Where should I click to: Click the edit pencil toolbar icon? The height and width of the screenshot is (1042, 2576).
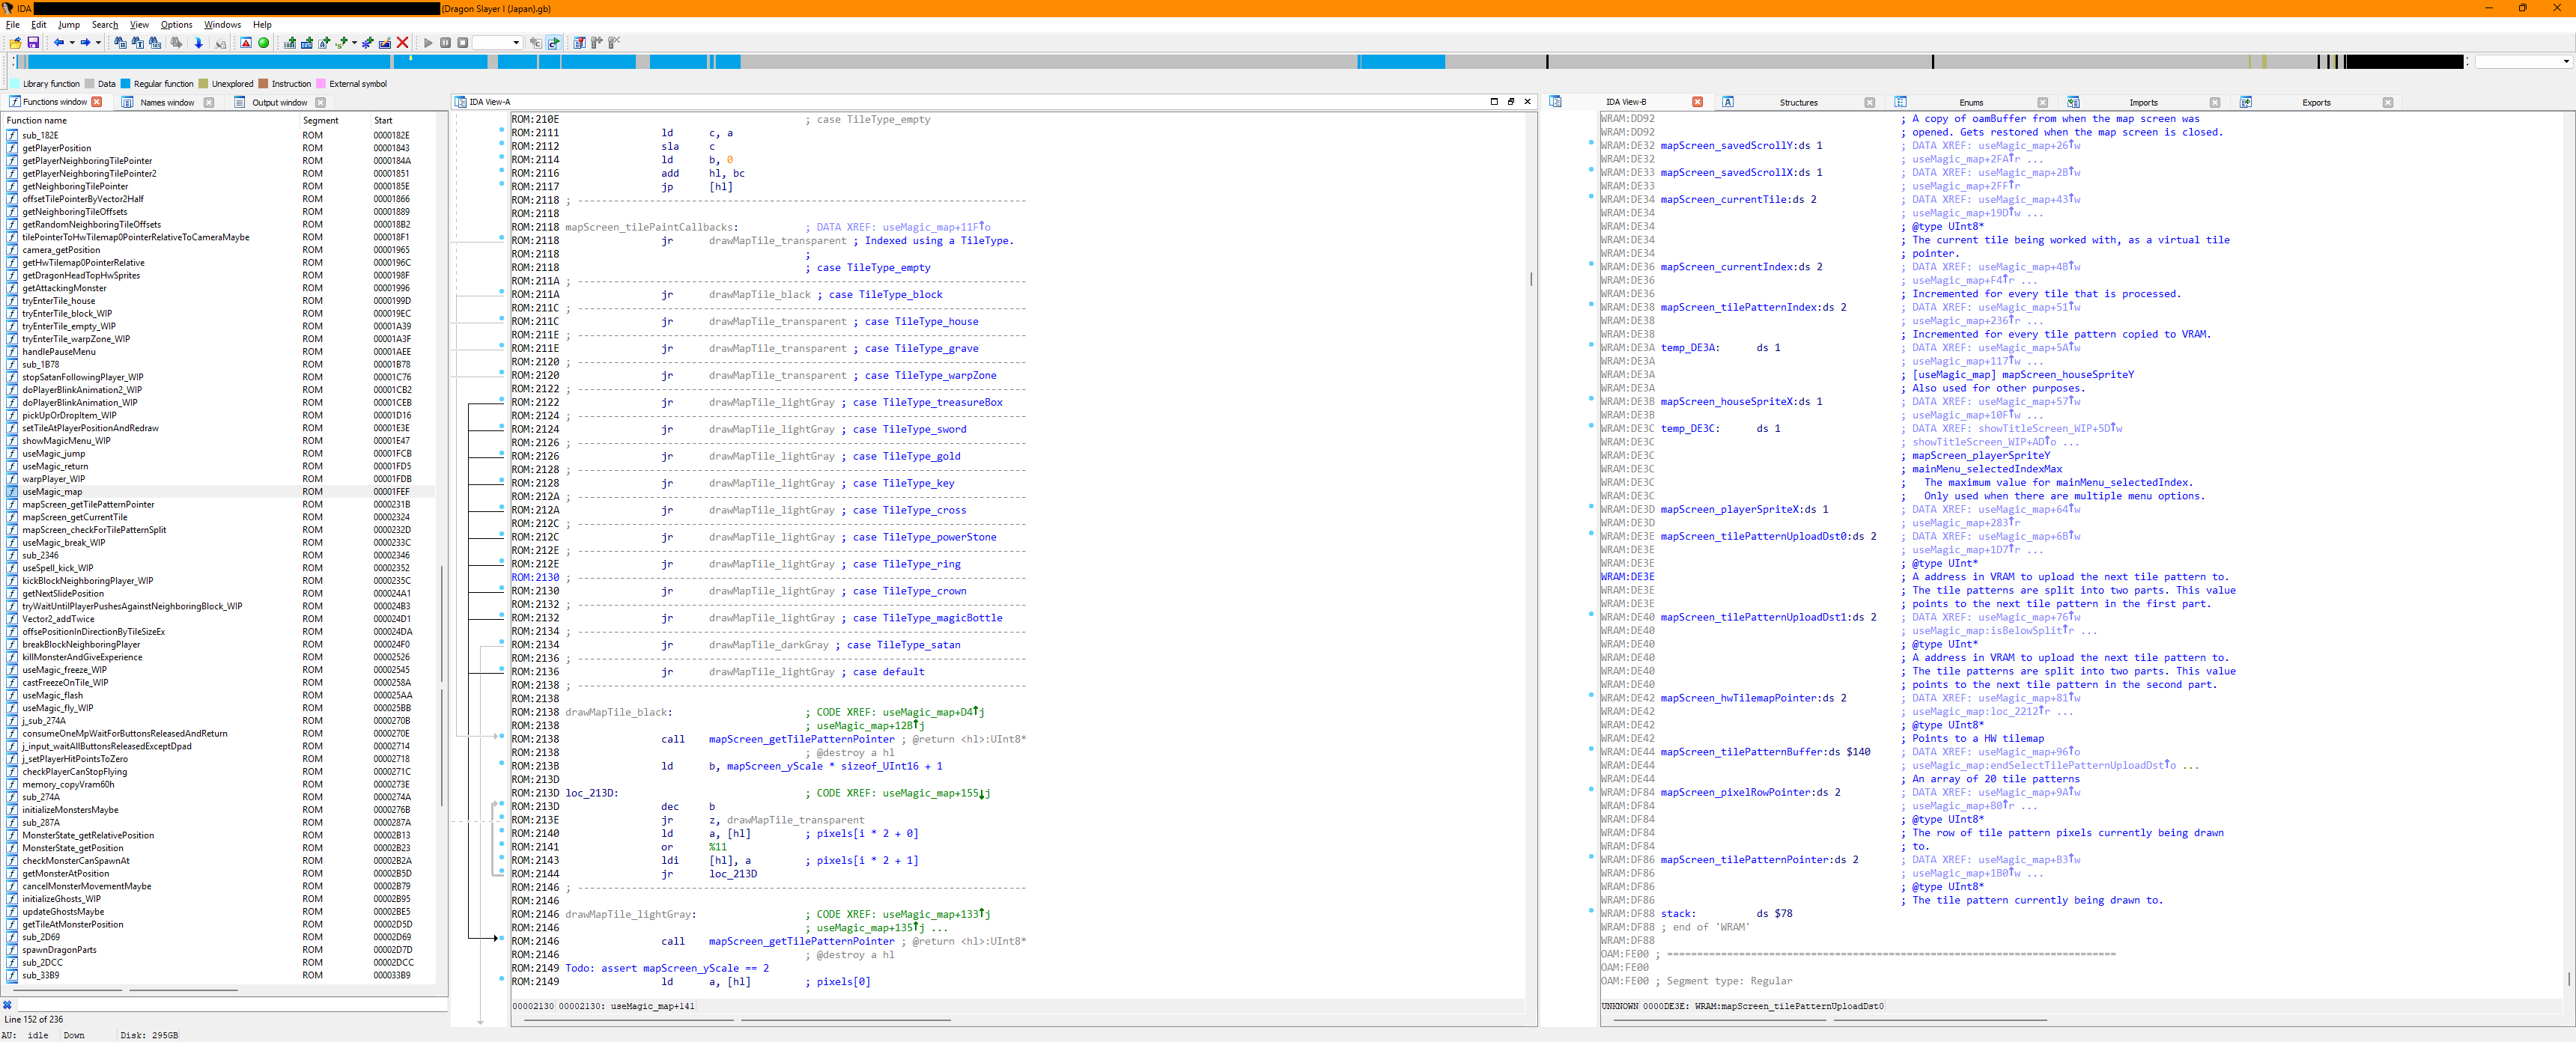tap(385, 43)
